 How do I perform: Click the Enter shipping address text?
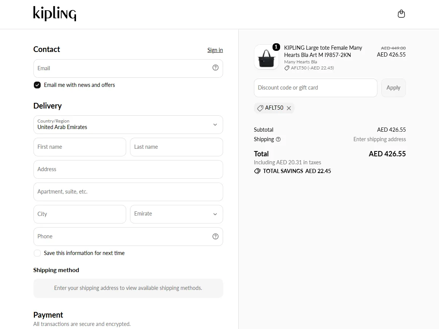379,139
